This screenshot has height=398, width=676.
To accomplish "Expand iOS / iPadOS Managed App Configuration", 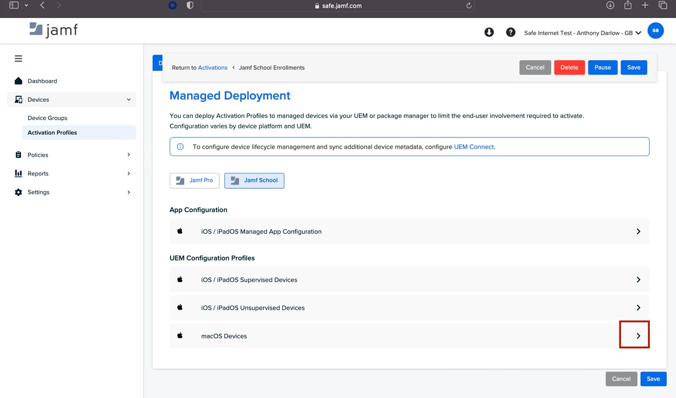I will point(409,232).
